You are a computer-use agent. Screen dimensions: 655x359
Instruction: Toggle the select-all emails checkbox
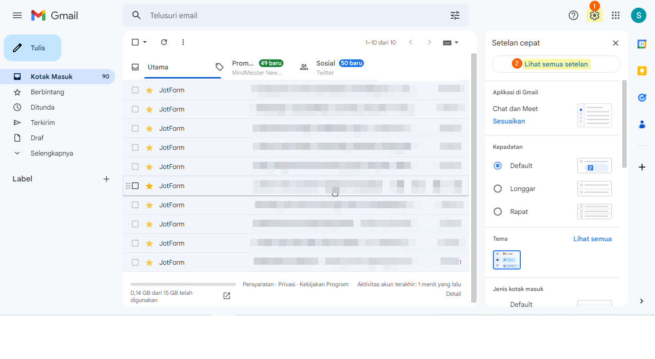(x=135, y=42)
